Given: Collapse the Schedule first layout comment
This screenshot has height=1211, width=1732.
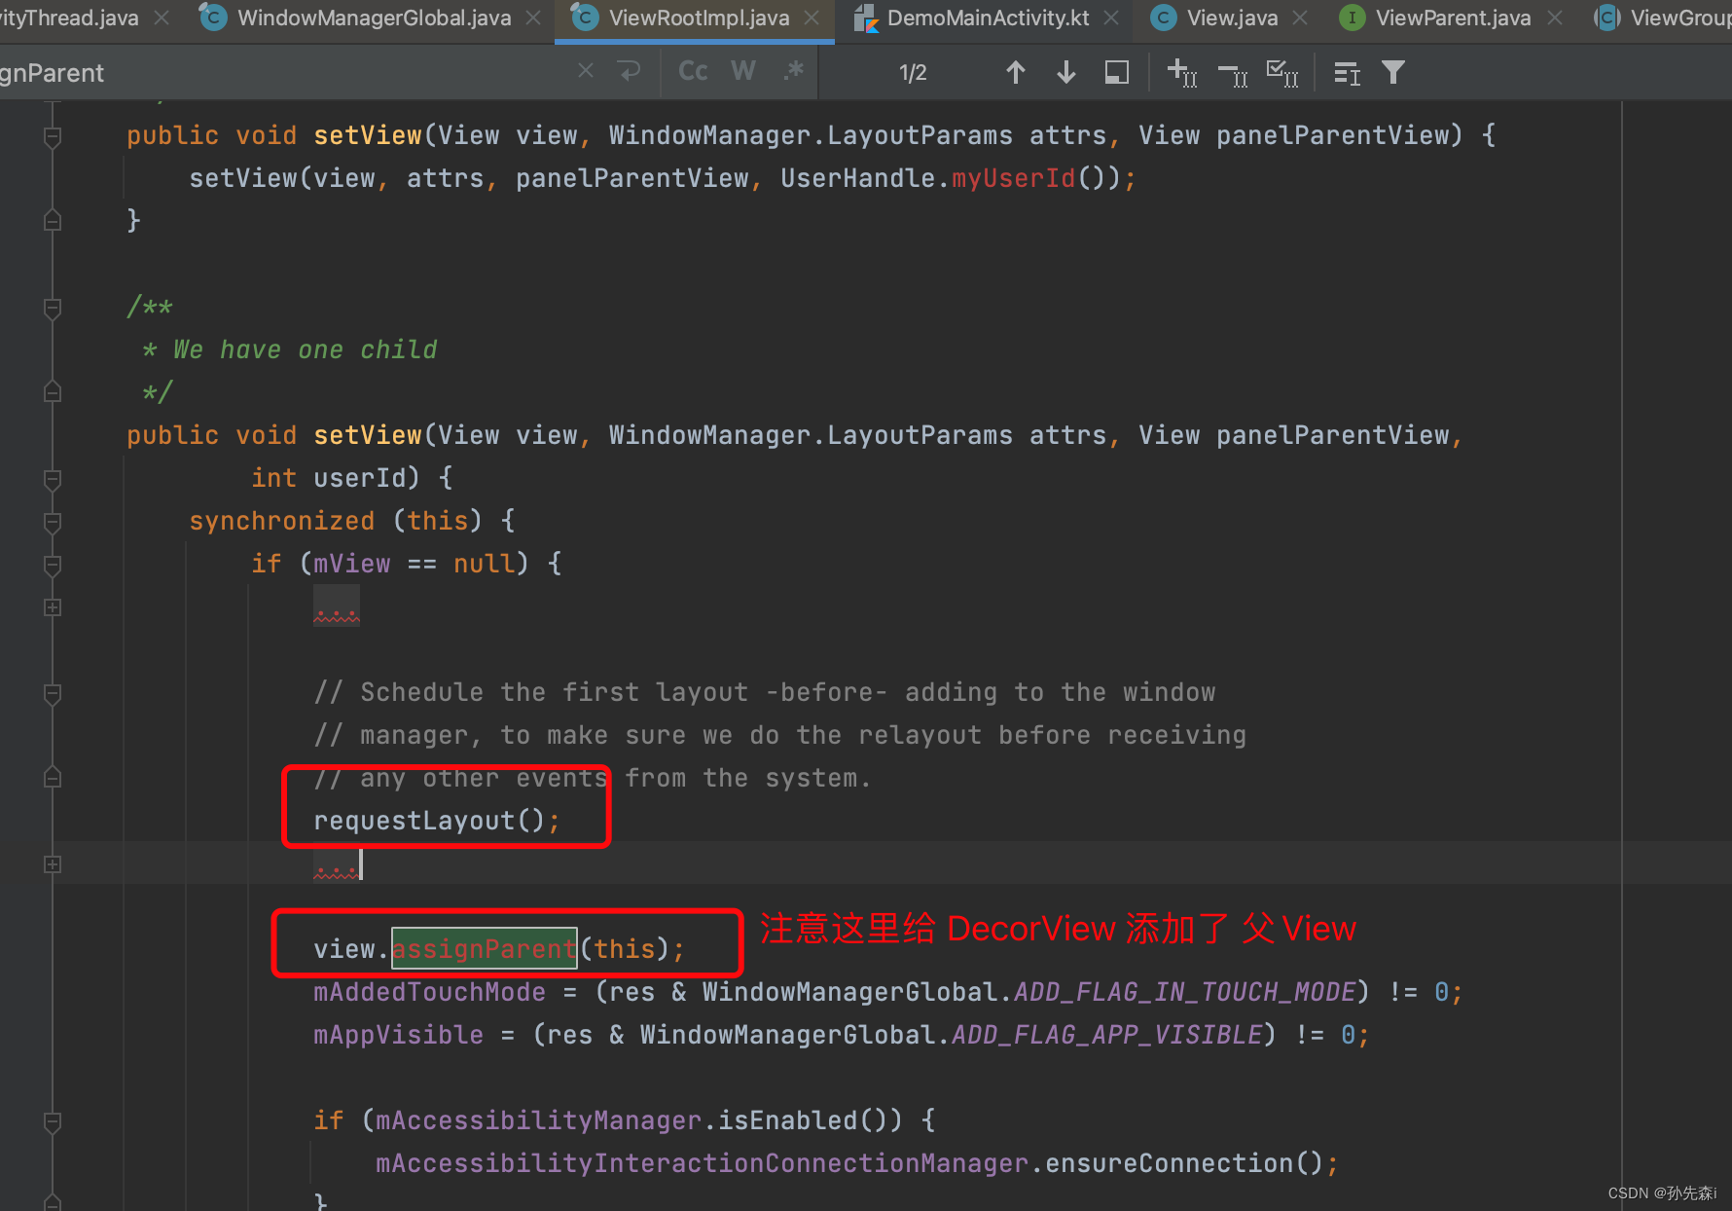Looking at the screenshot, I should point(53,693).
